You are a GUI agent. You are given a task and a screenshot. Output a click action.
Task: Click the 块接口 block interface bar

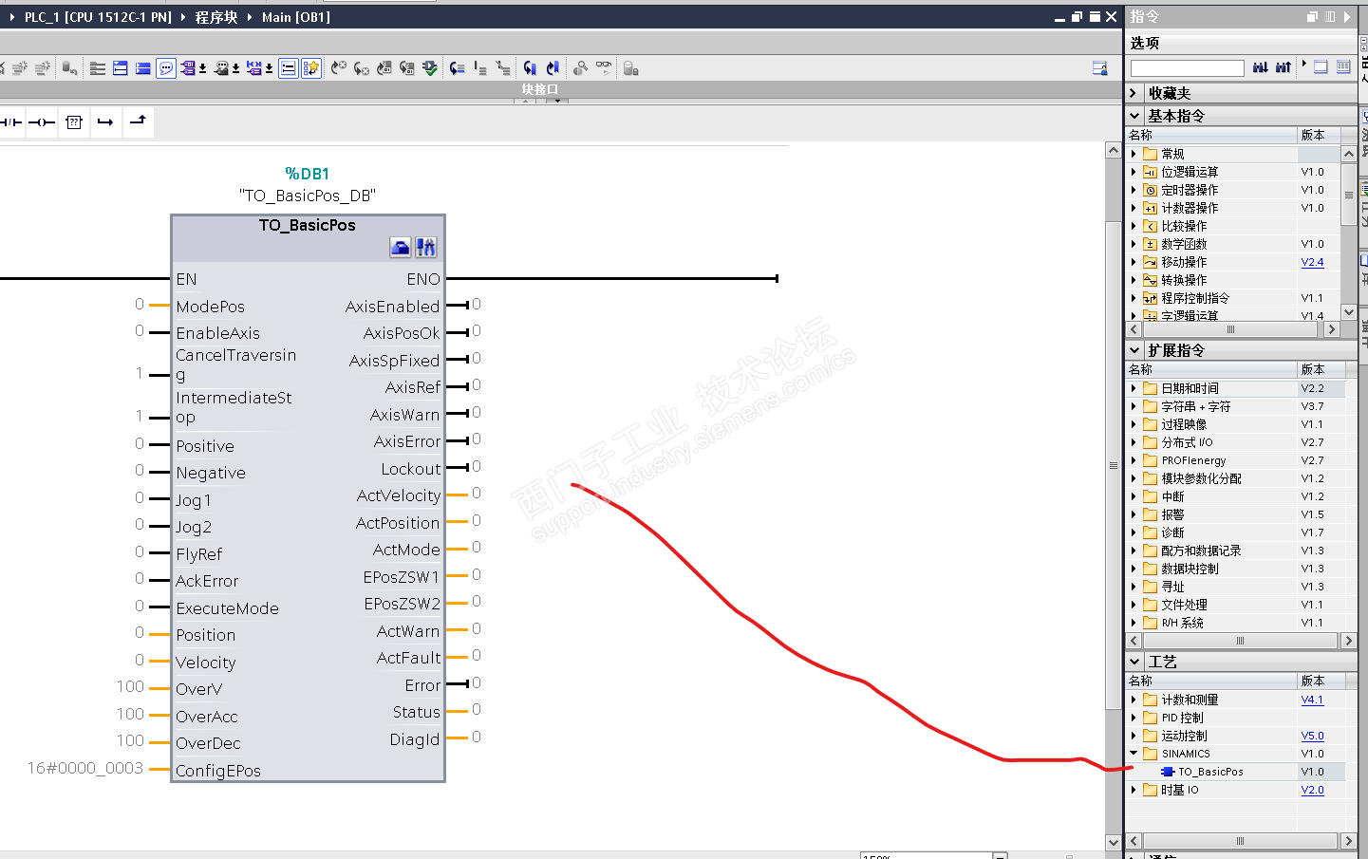tap(539, 90)
